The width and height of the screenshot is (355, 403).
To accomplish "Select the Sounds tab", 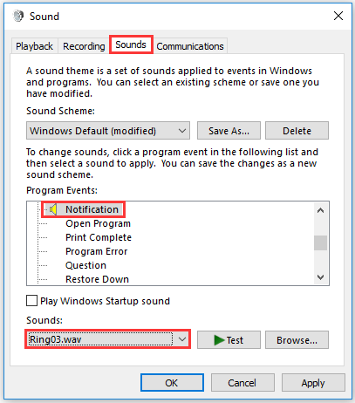I will 131,44.
